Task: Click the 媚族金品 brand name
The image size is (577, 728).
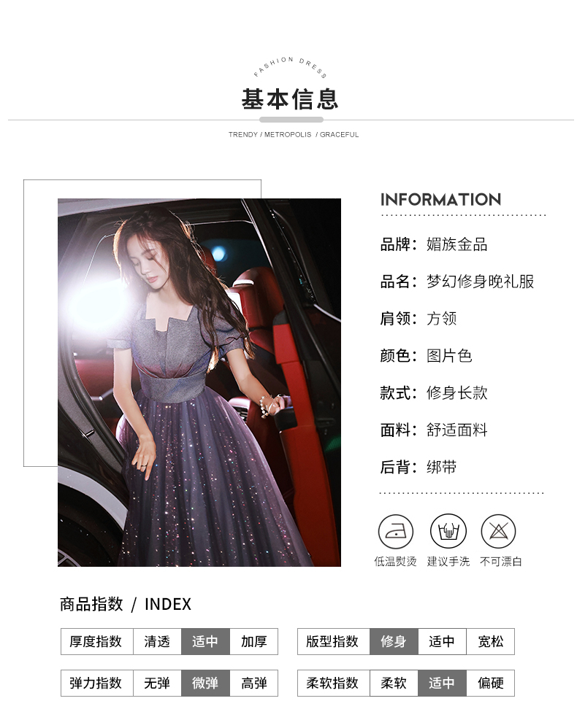Action: [x=457, y=244]
